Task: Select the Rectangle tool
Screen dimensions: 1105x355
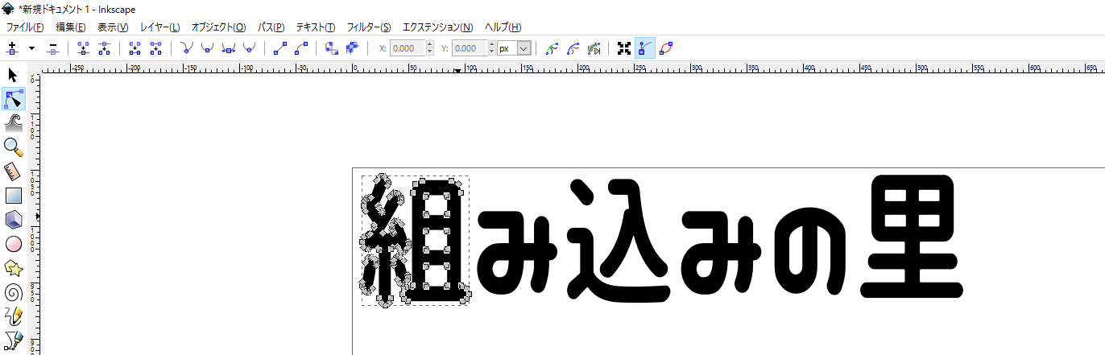Action: [13, 195]
